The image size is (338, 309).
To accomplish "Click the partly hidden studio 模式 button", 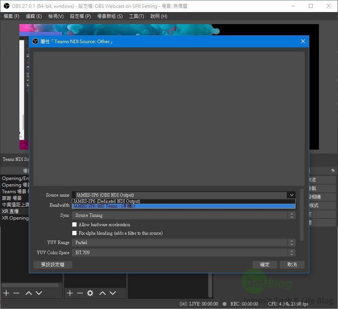I will click(322, 206).
